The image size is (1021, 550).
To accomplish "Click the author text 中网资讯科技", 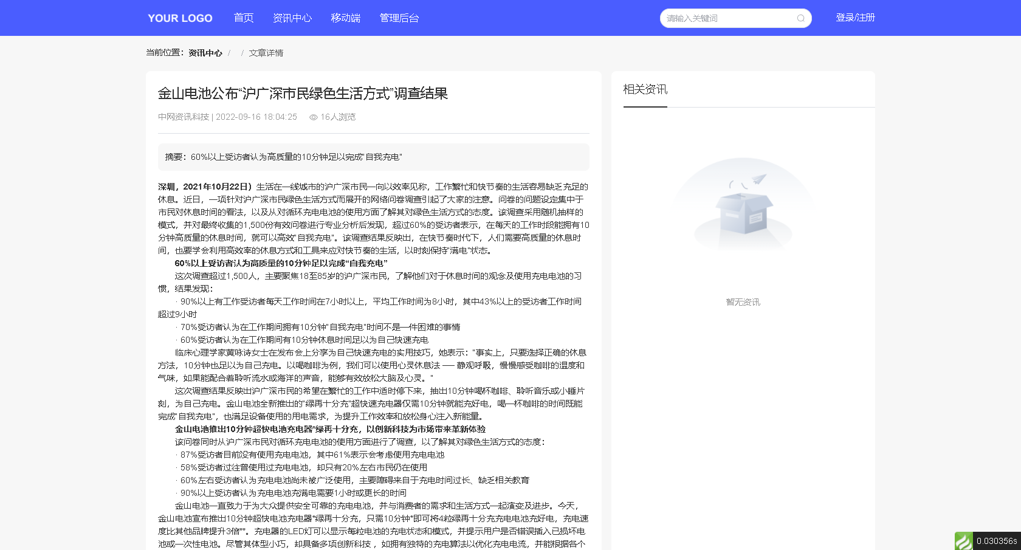I will tap(184, 117).
